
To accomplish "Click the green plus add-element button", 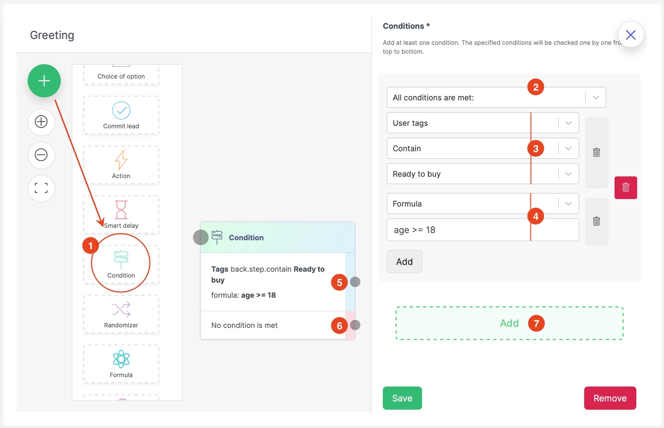I will [44, 81].
